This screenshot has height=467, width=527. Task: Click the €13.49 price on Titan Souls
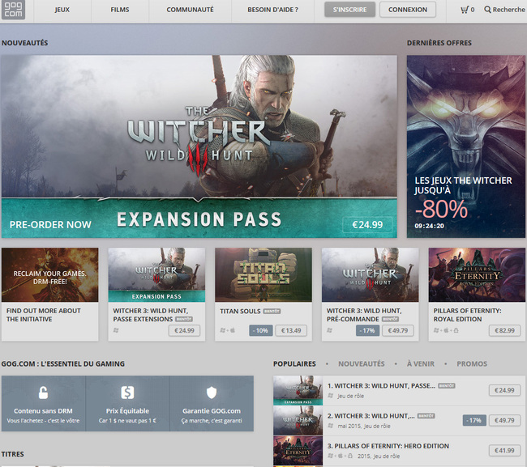(291, 330)
